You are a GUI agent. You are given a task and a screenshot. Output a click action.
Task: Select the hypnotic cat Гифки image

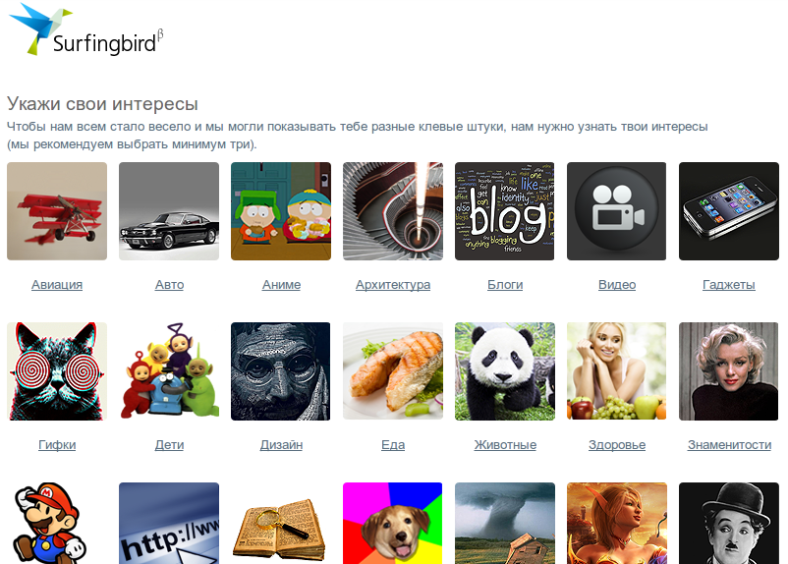[x=57, y=371]
